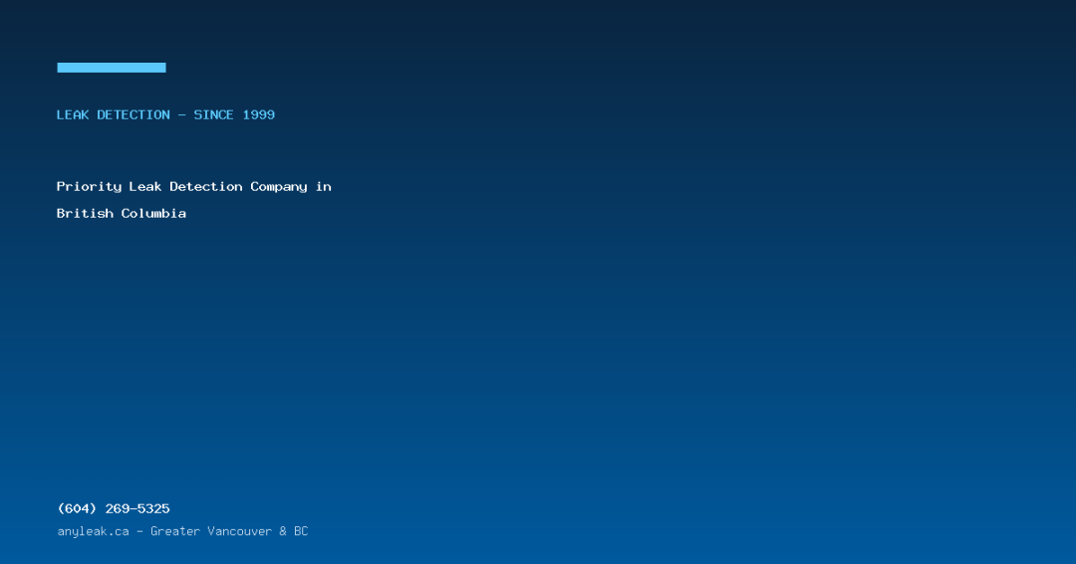This screenshot has width=1076, height=564.
Task: Click the "Priority Leak Detection Company in" line
Action: click(x=194, y=186)
